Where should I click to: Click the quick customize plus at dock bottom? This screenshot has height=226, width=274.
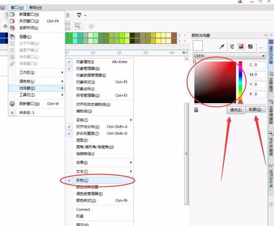(x=272, y=204)
